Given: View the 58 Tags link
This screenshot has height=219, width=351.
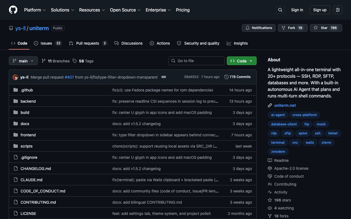Looking at the screenshot, I should [x=83, y=61].
